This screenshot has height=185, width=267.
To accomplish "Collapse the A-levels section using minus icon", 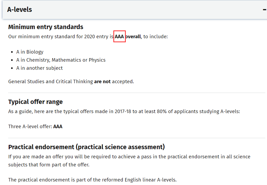I will pyautogui.click(x=264, y=10).
